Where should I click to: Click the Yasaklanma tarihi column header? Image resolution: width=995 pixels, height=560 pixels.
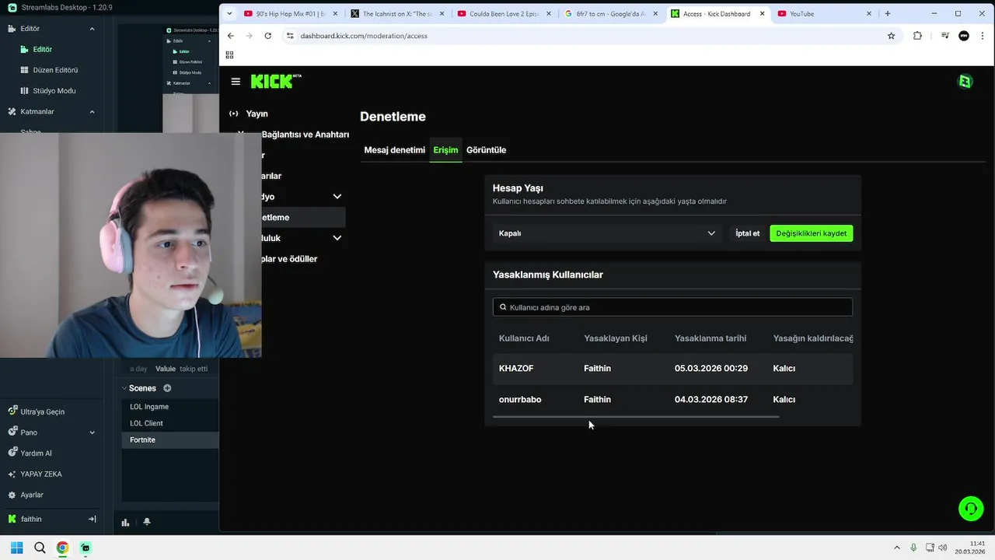[x=710, y=338]
